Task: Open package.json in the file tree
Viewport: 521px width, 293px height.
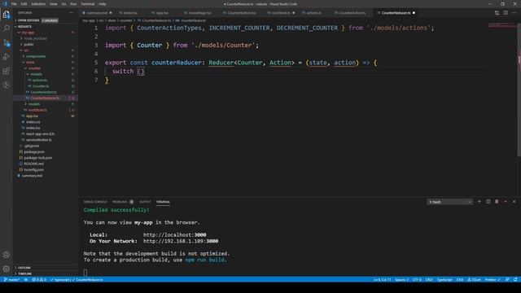Action: [x=34, y=152]
